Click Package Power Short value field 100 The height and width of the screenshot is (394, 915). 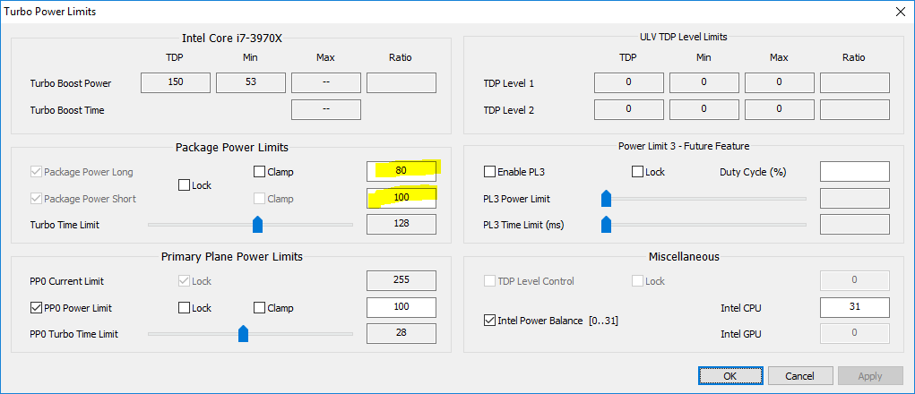(x=401, y=198)
